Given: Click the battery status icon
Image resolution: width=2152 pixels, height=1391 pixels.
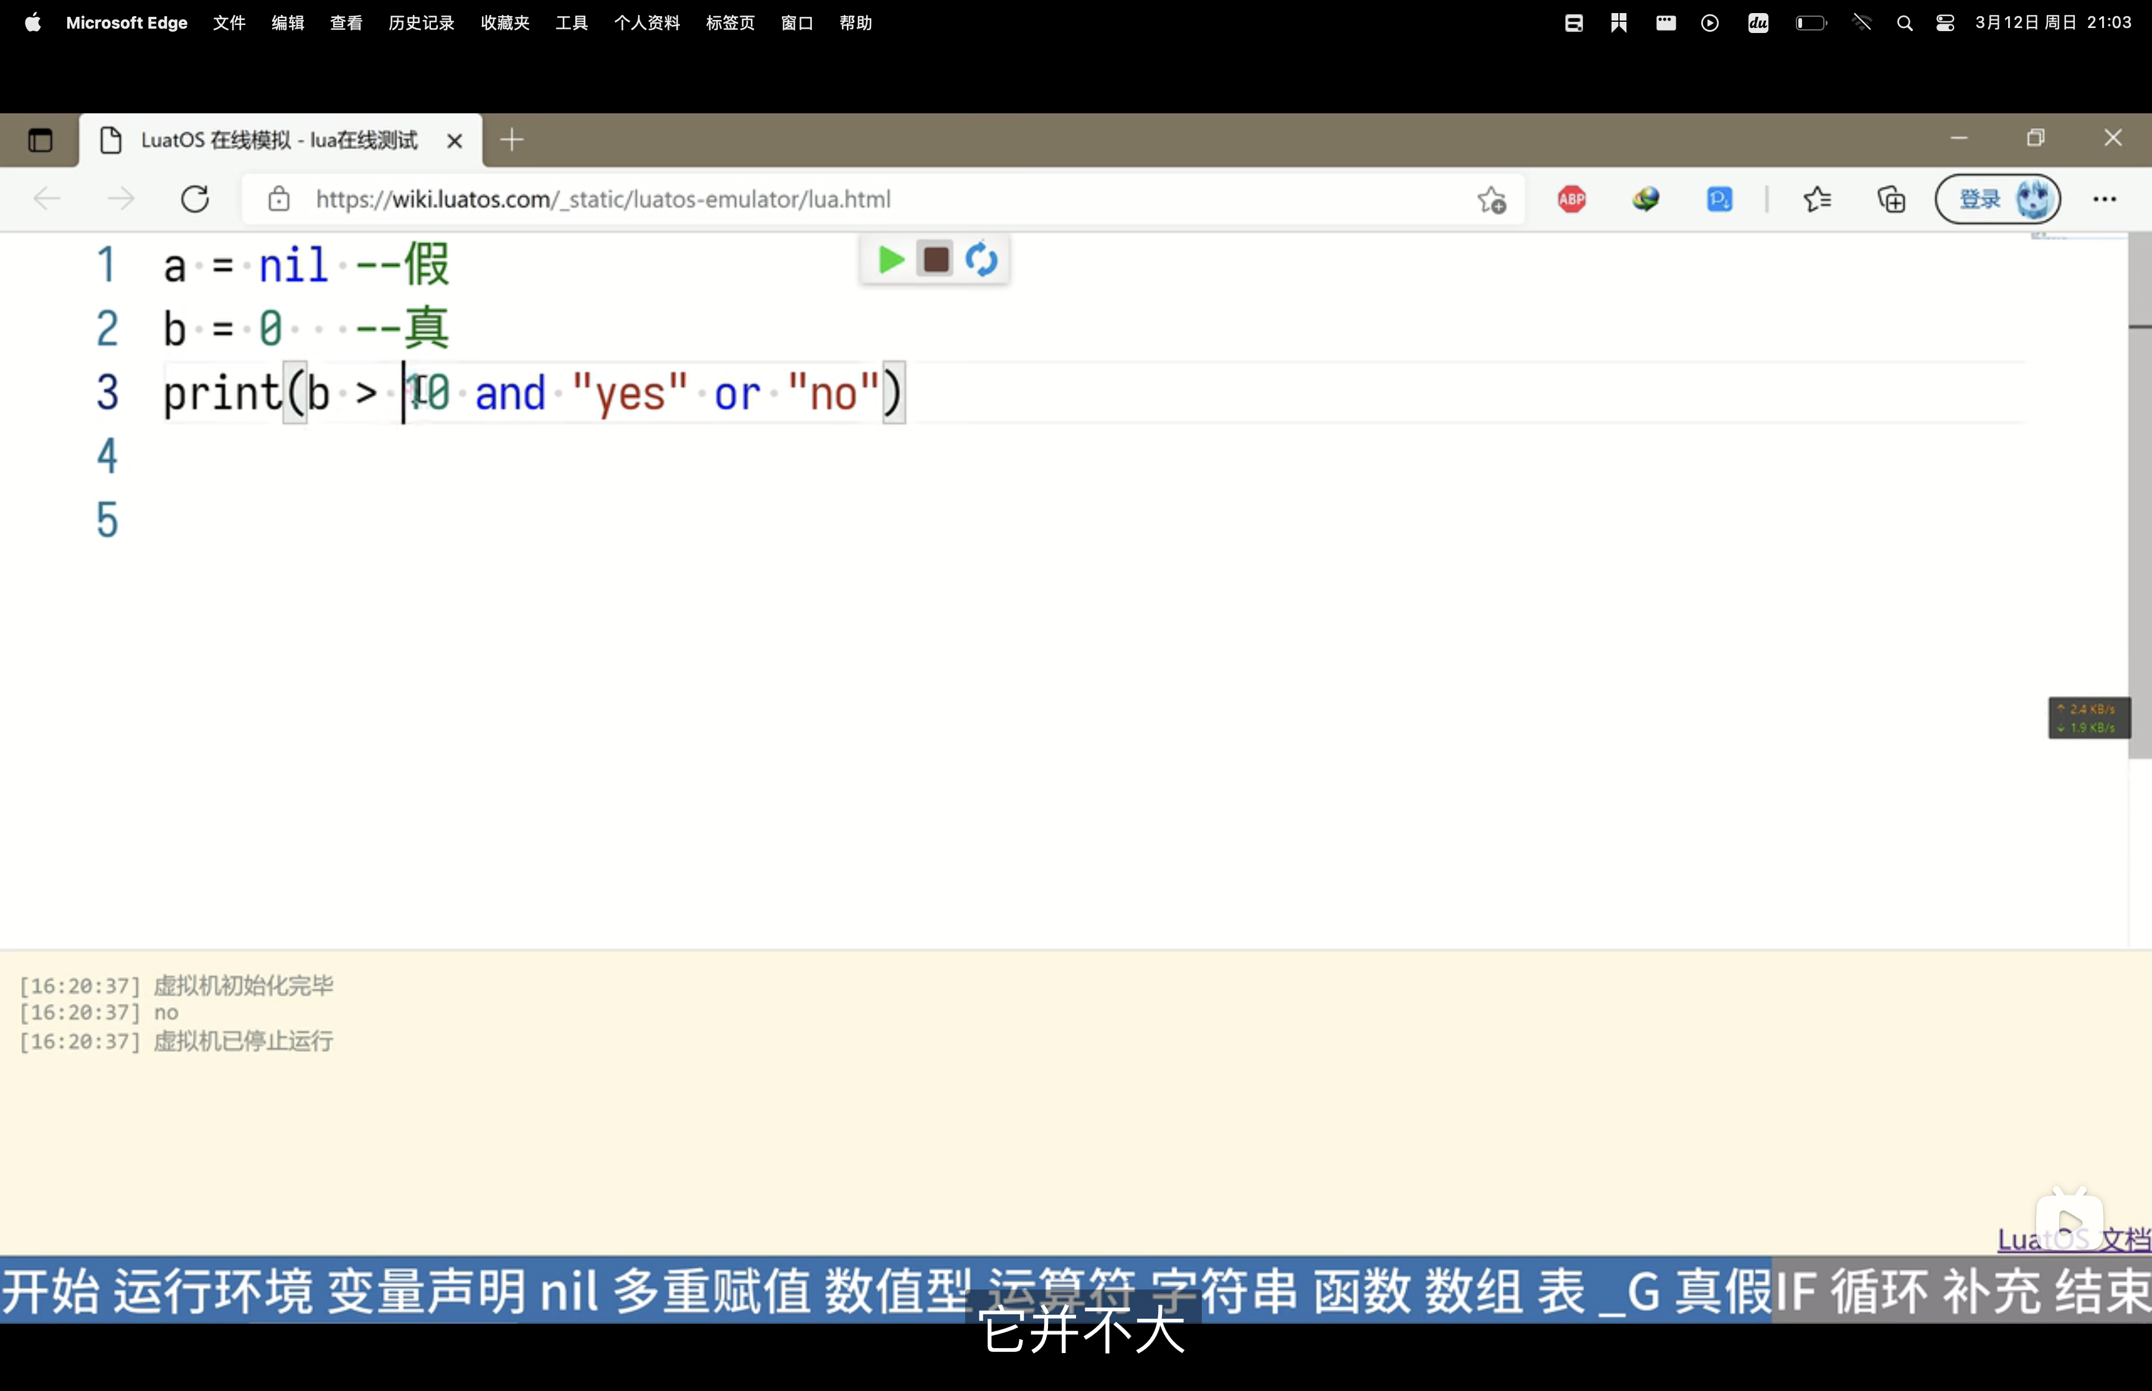Looking at the screenshot, I should [1811, 24].
